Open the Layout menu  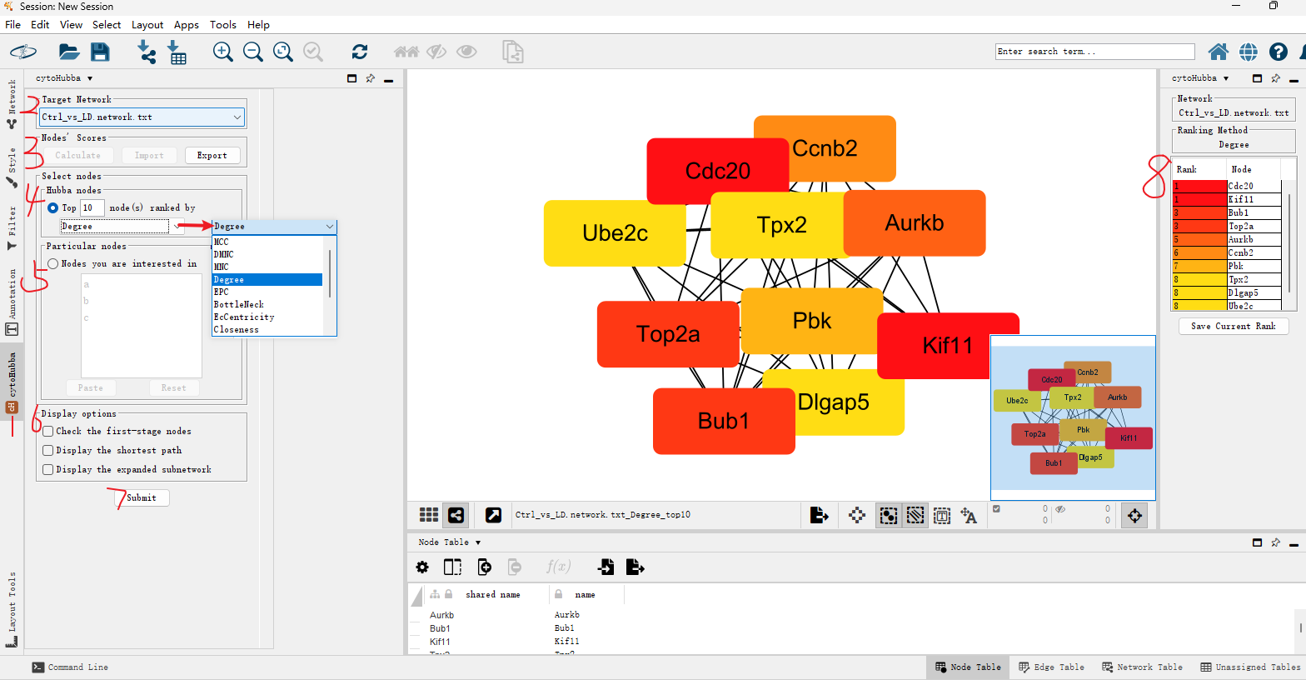point(147,25)
